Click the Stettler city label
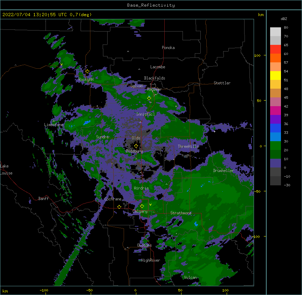This screenshot has height=295, width=302. pyautogui.click(x=222, y=83)
